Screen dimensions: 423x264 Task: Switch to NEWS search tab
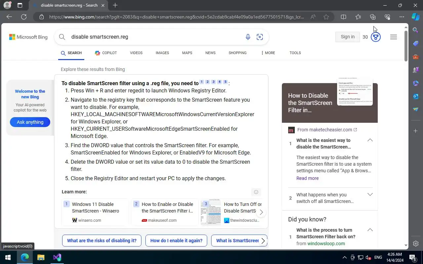(x=210, y=53)
